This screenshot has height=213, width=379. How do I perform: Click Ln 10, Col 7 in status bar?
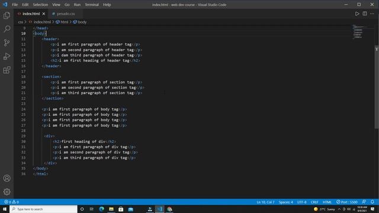(265, 202)
